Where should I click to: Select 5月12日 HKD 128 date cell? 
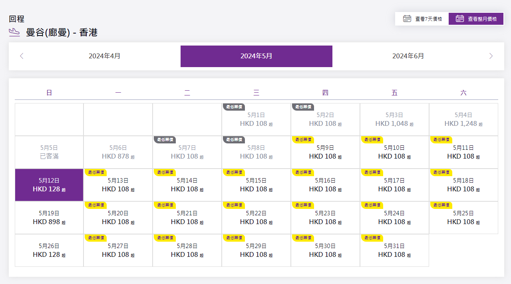coord(49,185)
